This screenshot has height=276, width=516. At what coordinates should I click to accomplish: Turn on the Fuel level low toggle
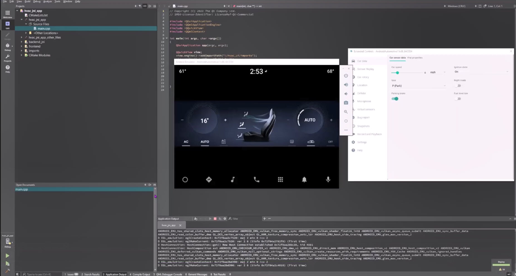(x=458, y=99)
